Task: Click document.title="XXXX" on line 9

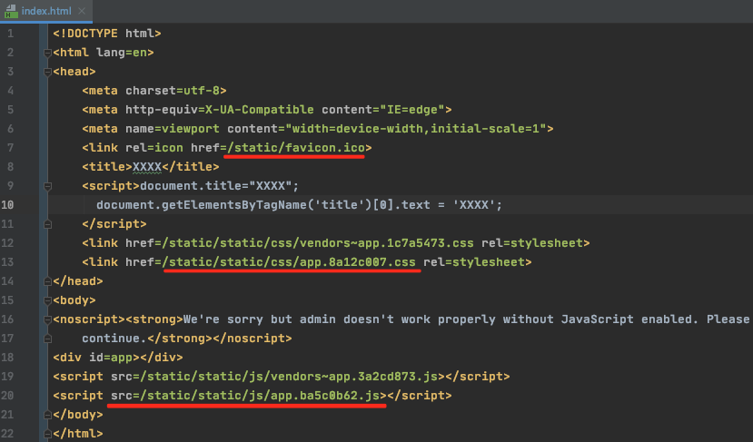Action: pyautogui.click(x=215, y=186)
